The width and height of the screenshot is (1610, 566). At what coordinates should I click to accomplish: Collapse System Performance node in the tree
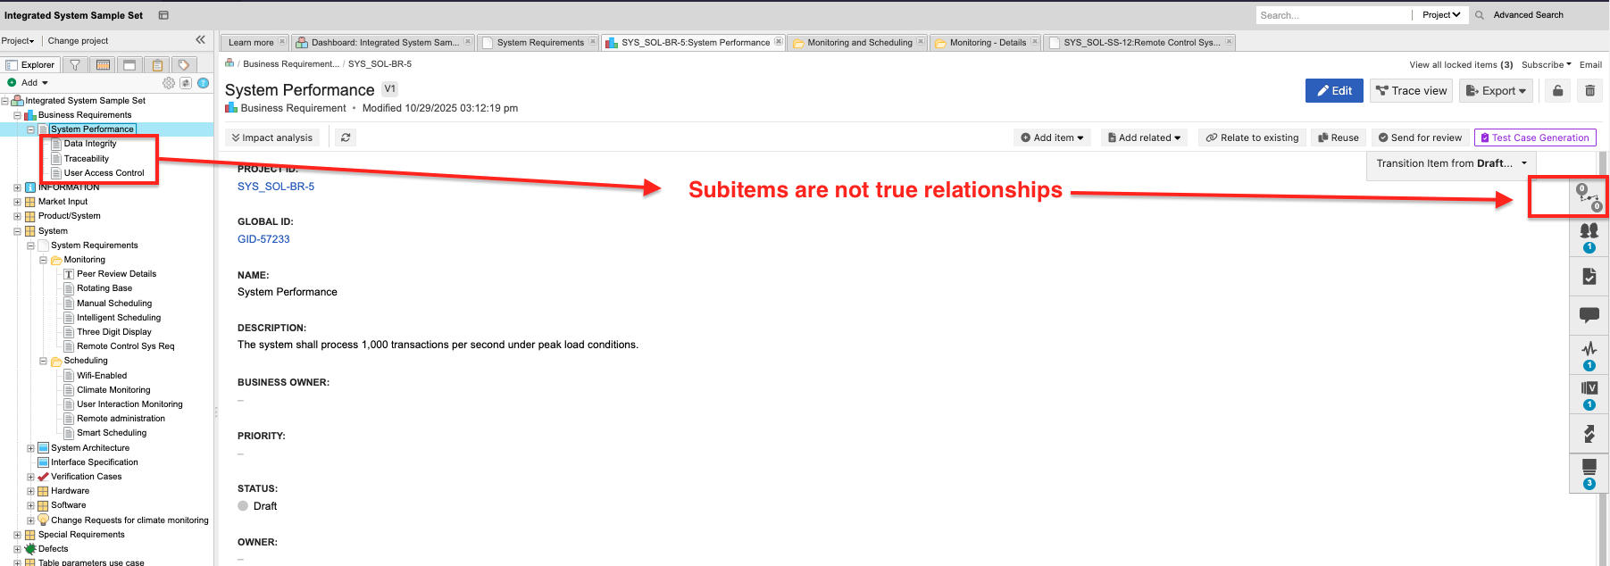click(x=30, y=129)
